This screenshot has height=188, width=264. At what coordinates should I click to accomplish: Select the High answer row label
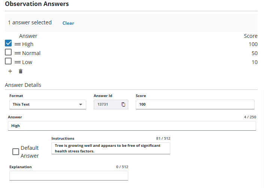(28, 44)
